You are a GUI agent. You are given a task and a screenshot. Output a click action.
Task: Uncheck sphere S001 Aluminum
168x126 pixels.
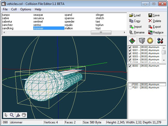(x=130, y=50)
